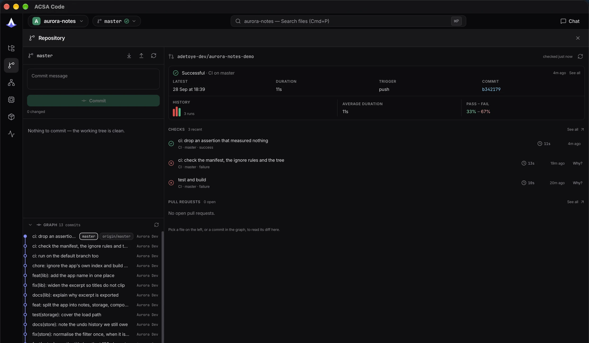Select the origin/master tag in graph

point(116,236)
